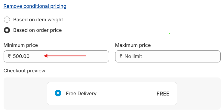Select the Based on order price radio button
Screen dimensions: 224x112
point(7,30)
